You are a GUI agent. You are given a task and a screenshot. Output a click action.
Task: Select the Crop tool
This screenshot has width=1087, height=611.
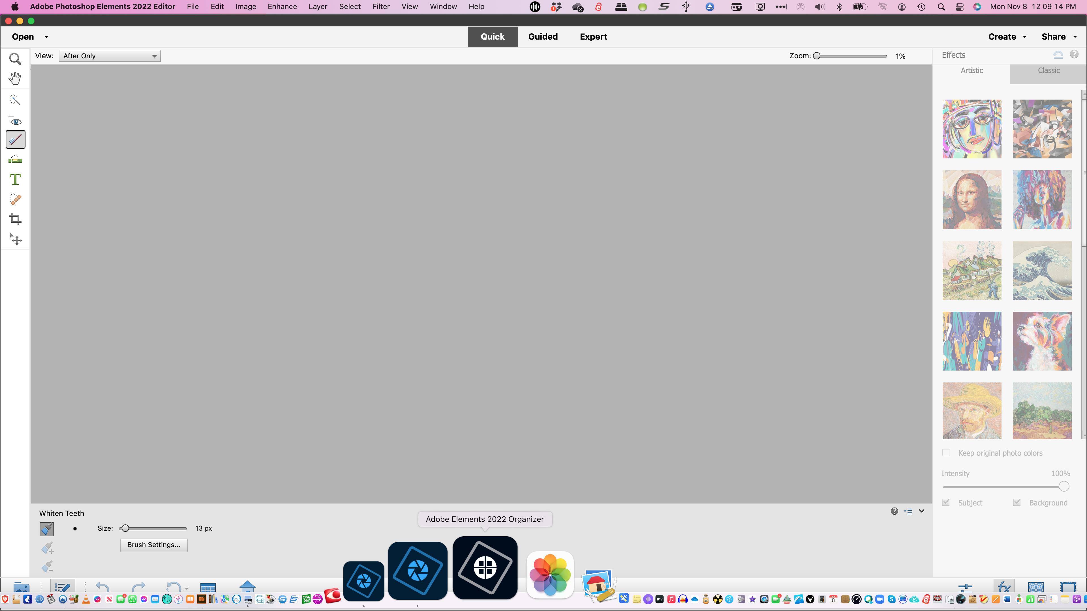(x=15, y=219)
